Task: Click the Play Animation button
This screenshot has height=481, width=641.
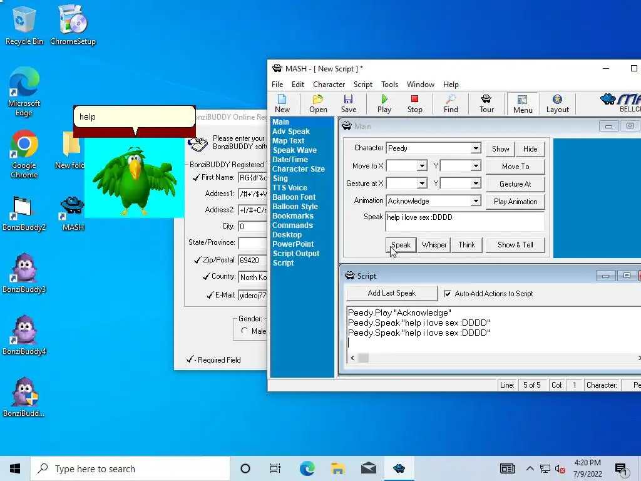Action: click(x=515, y=202)
